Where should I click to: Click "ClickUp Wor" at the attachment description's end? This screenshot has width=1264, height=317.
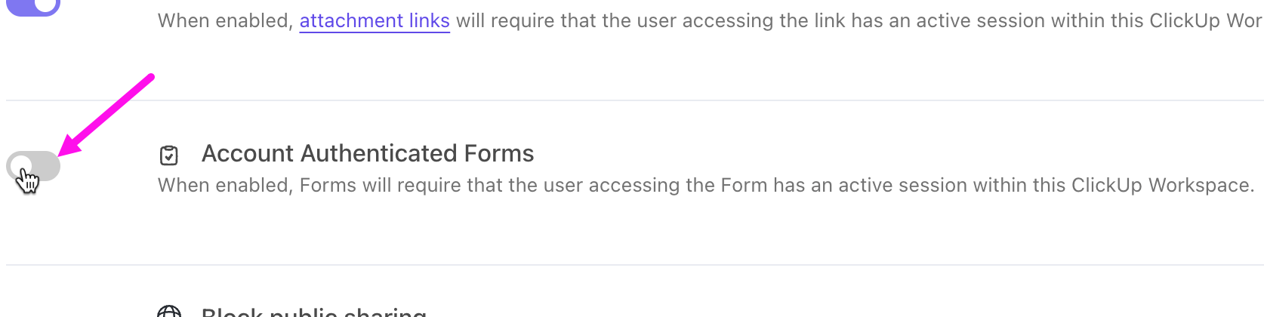click(x=1205, y=21)
